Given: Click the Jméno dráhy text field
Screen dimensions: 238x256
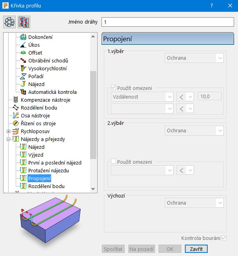Looking at the screenshot, I should coord(167,22).
